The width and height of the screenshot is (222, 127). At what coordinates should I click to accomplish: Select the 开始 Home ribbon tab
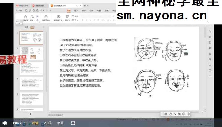coord(69,11)
